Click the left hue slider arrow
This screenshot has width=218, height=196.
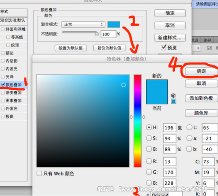coord(132,117)
